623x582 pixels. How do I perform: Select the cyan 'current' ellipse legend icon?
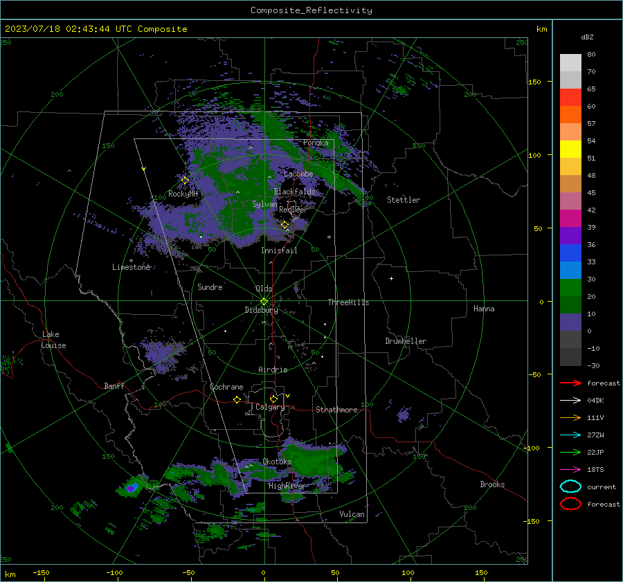coord(570,486)
